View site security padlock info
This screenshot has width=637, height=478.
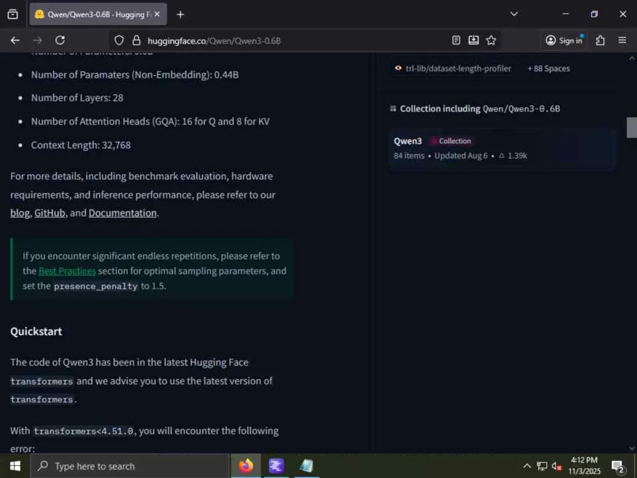tap(136, 40)
